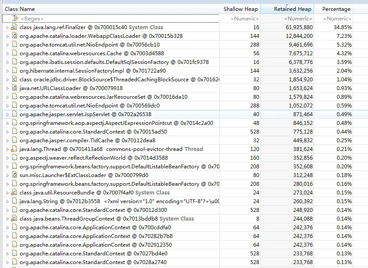Click the commons-pool-evictor-thread Thread icon
368x268 pixels.
(x=14, y=149)
